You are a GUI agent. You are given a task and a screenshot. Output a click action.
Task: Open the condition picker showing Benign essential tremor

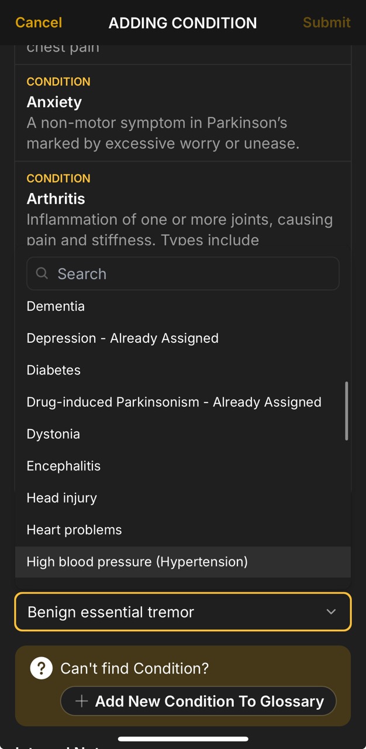pos(183,612)
